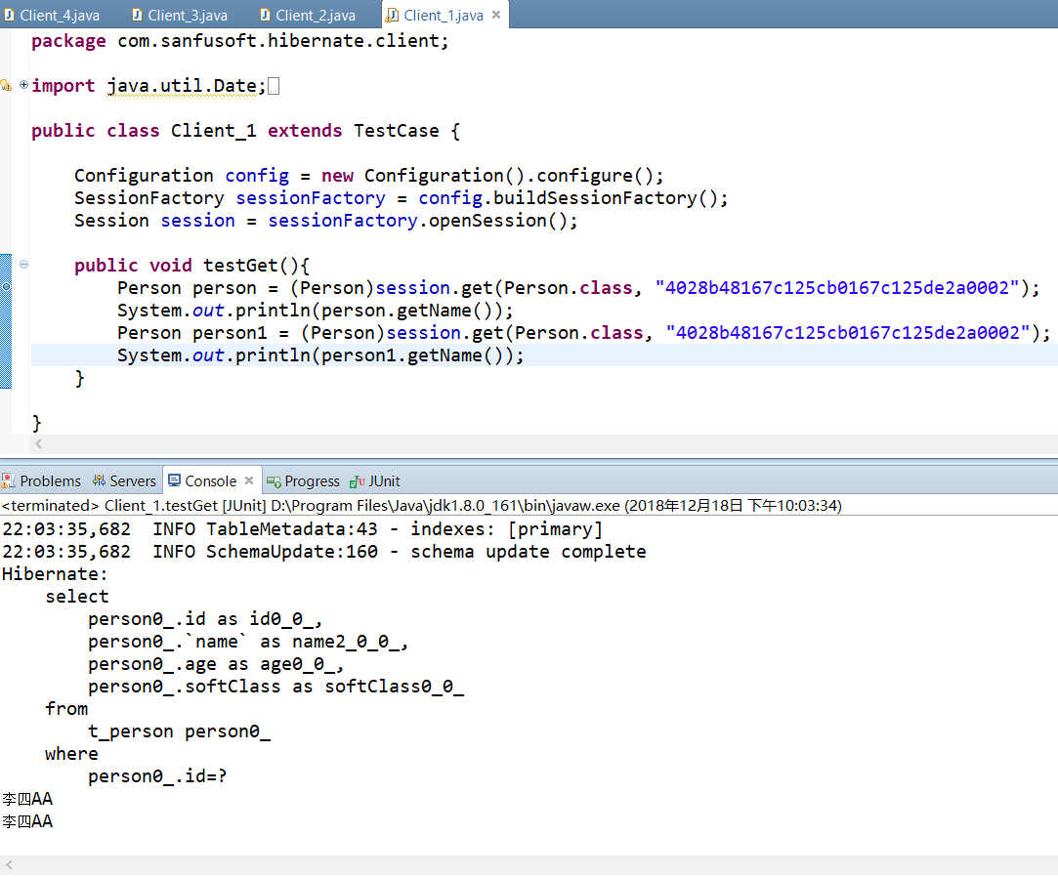Open the JUnit view tab

tap(375, 481)
